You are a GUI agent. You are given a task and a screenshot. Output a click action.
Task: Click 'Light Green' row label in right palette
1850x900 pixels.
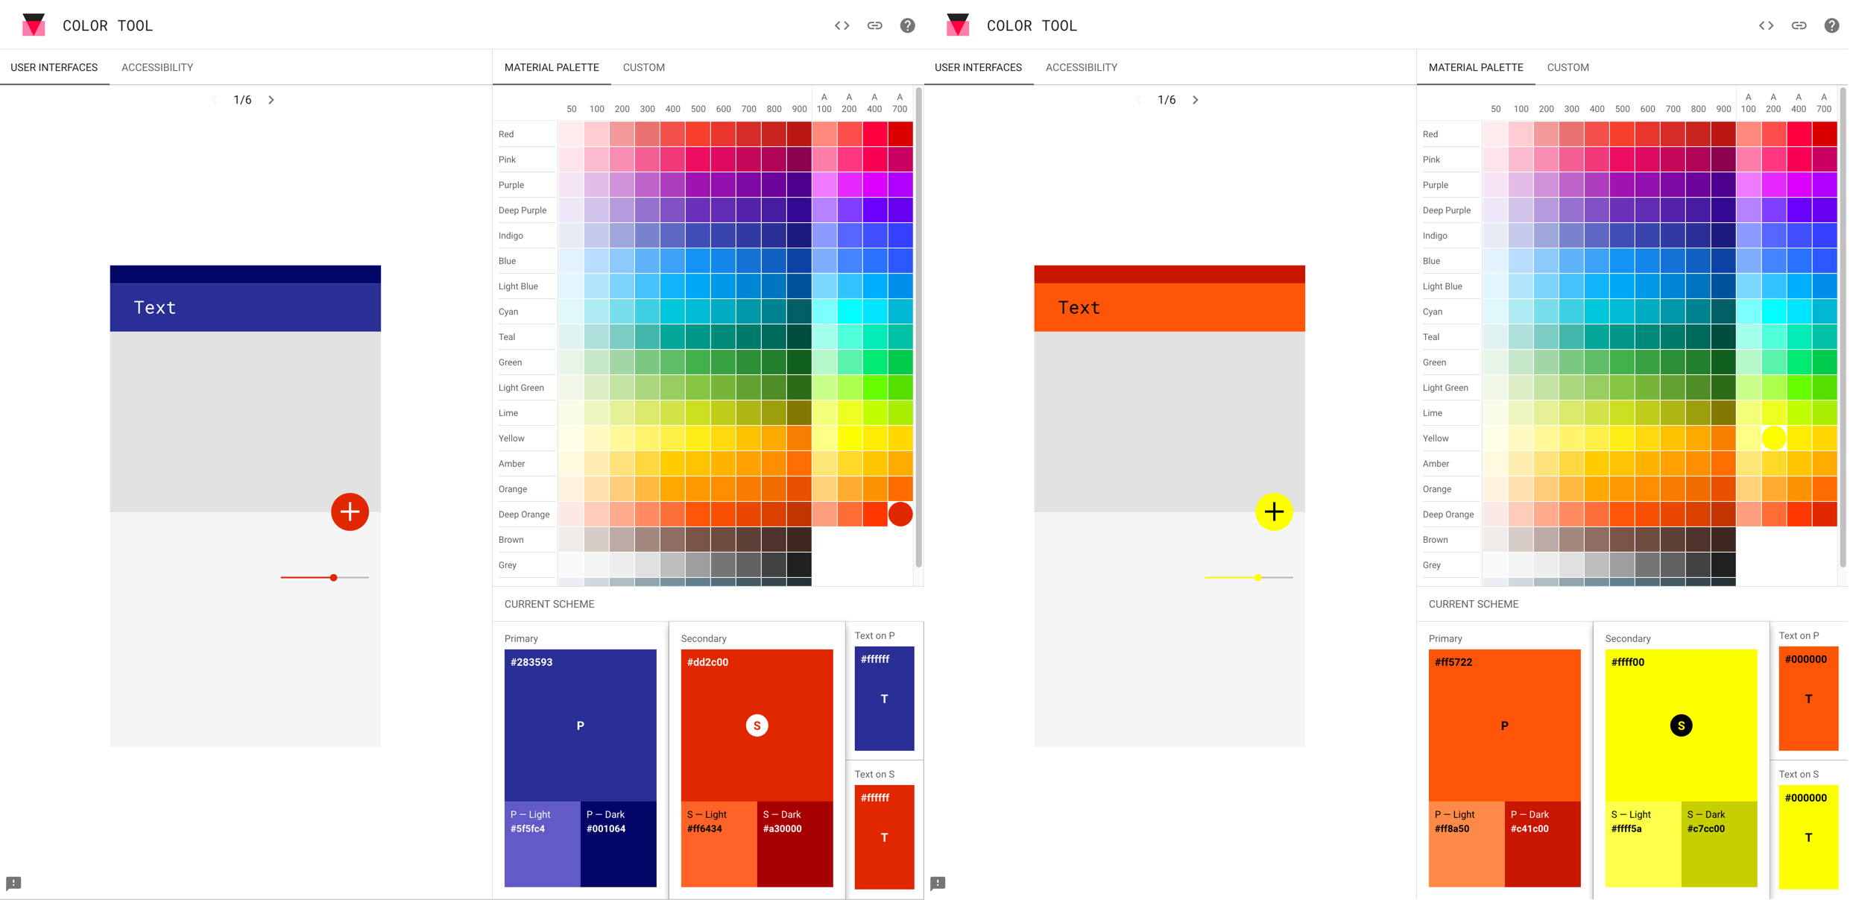click(x=1445, y=388)
